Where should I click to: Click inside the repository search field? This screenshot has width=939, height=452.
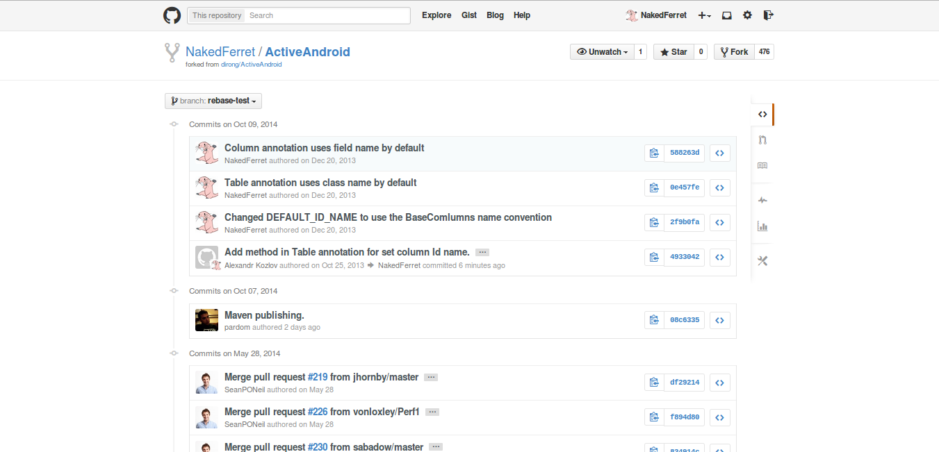tap(327, 15)
